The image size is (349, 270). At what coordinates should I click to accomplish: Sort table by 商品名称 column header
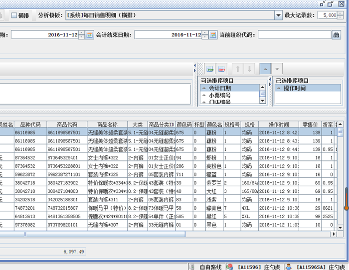click(107, 124)
